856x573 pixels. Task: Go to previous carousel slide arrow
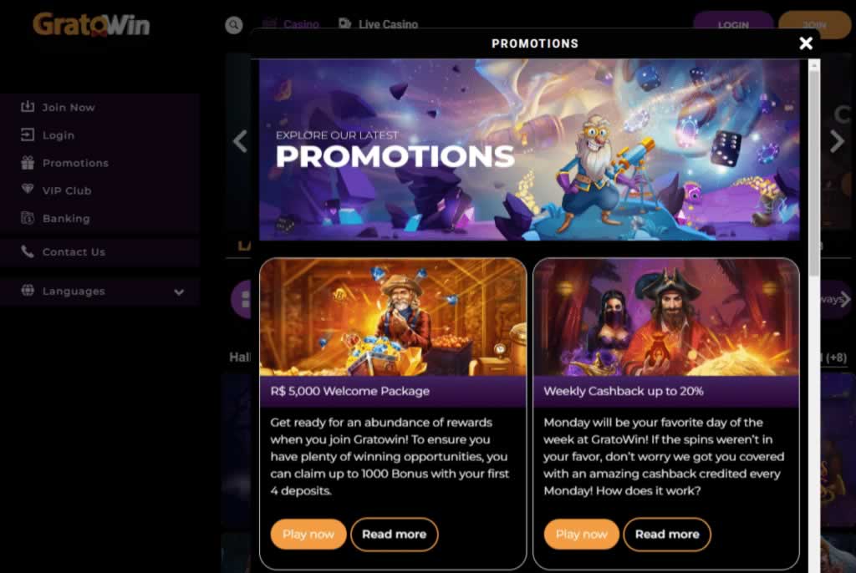240,141
